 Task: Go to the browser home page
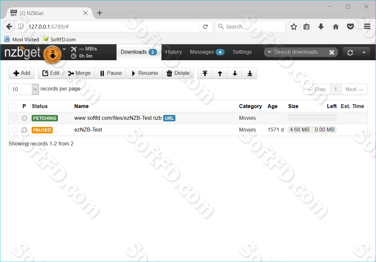[336, 27]
